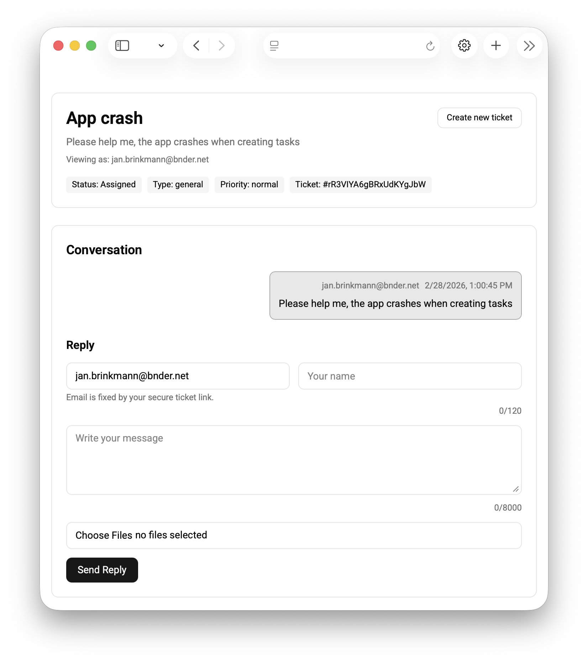
Task: Navigate back with the left arrow
Action: tap(196, 46)
